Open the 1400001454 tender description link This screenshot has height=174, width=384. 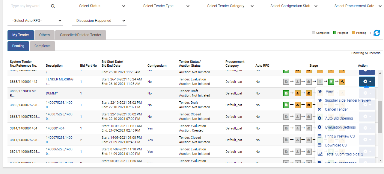click(x=55, y=128)
